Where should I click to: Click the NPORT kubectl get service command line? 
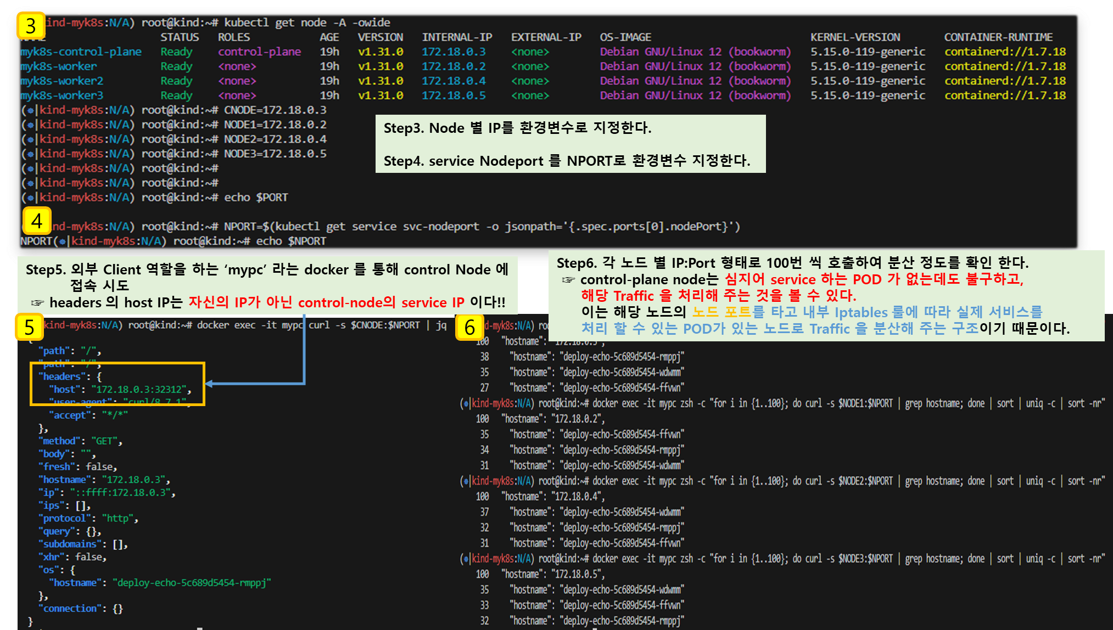(482, 227)
